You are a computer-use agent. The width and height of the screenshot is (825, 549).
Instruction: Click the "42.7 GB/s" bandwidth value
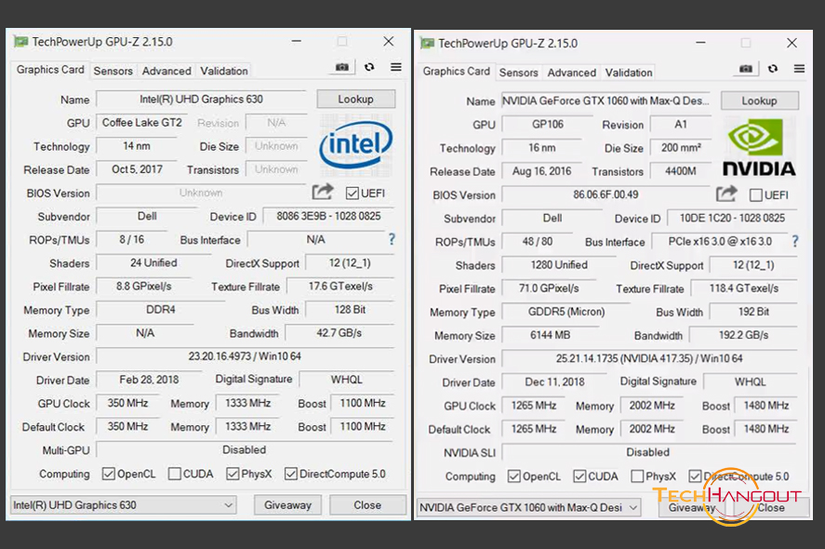(x=339, y=333)
